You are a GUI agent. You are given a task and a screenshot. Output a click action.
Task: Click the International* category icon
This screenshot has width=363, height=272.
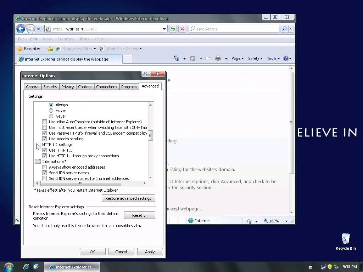(38, 161)
